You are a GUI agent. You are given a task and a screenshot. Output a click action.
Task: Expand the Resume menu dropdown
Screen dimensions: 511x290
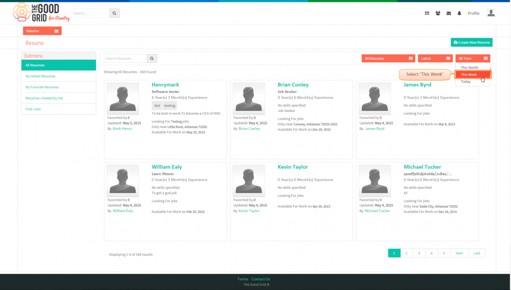coord(42,31)
